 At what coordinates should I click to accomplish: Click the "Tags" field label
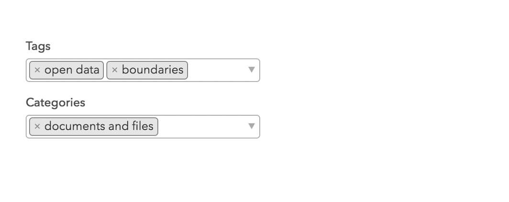click(38, 46)
